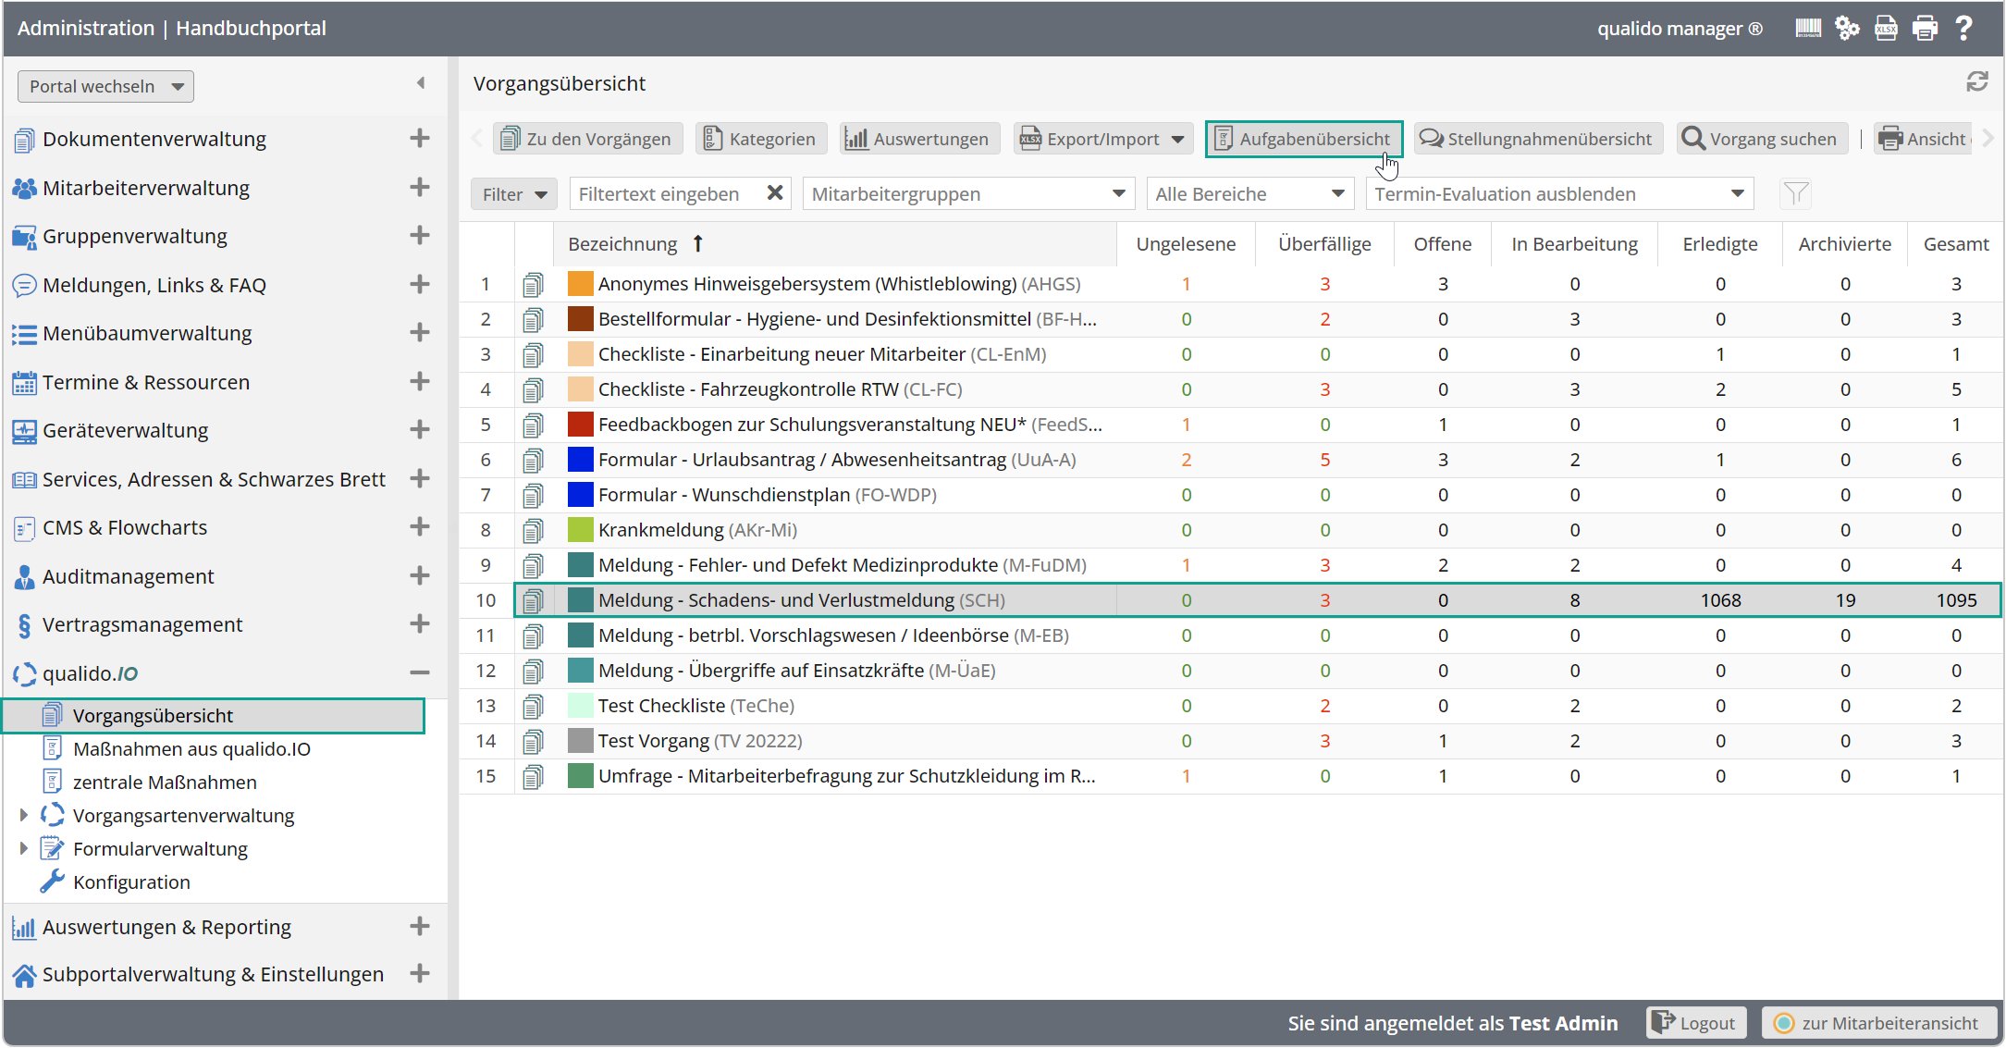The height and width of the screenshot is (1048, 2006).
Task: Click the filter funnel icon
Action: pos(1795,194)
